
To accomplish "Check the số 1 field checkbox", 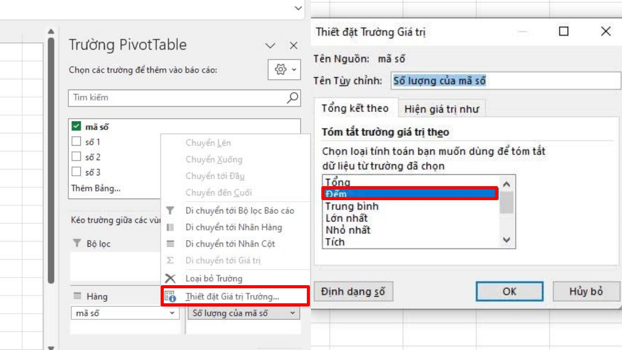I will (x=76, y=141).
